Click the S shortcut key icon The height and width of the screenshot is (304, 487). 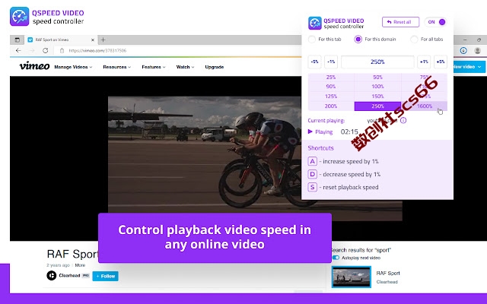click(313, 187)
